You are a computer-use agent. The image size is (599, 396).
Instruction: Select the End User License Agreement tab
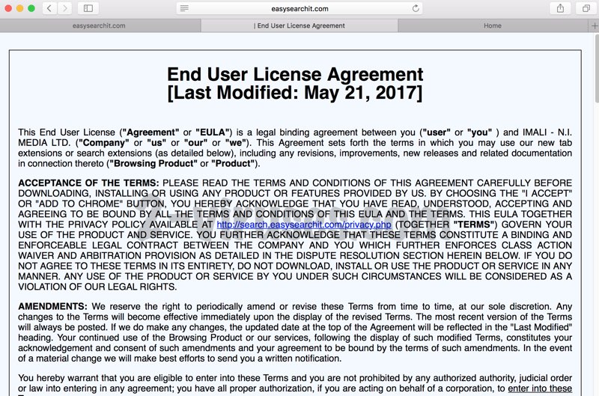(x=299, y=25)
